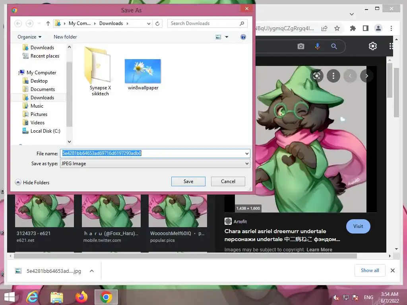The width and height of the screenshot is (407, 305).
Task: Toggle Chrome side panel icon
Action: pyautogui.click(x=366, y=28)
